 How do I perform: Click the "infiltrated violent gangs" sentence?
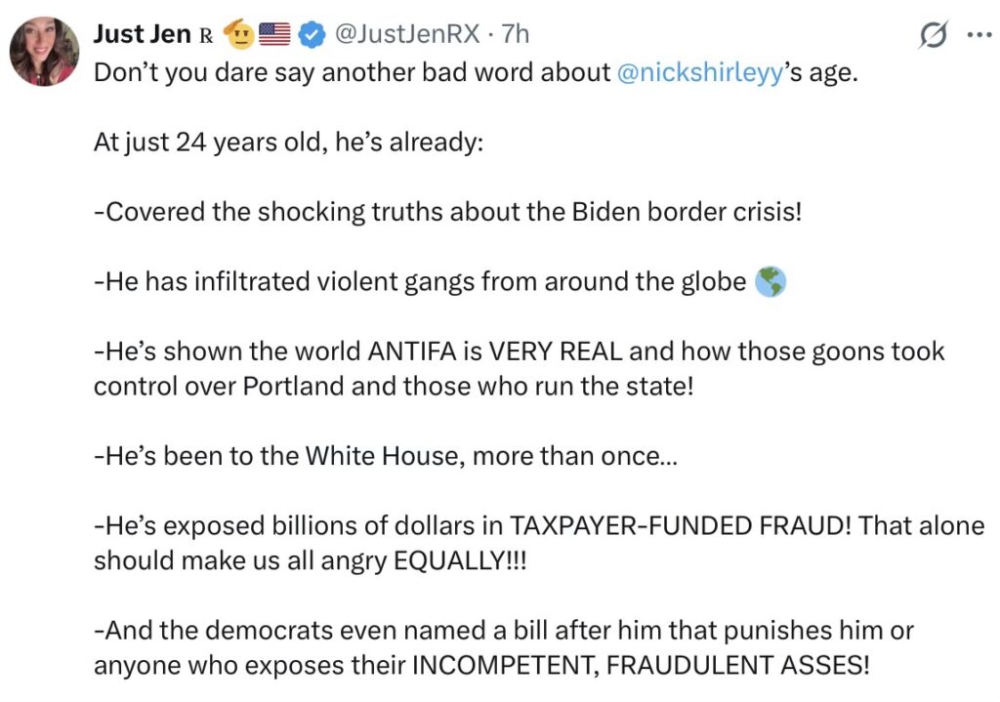[x=420, y=282]
